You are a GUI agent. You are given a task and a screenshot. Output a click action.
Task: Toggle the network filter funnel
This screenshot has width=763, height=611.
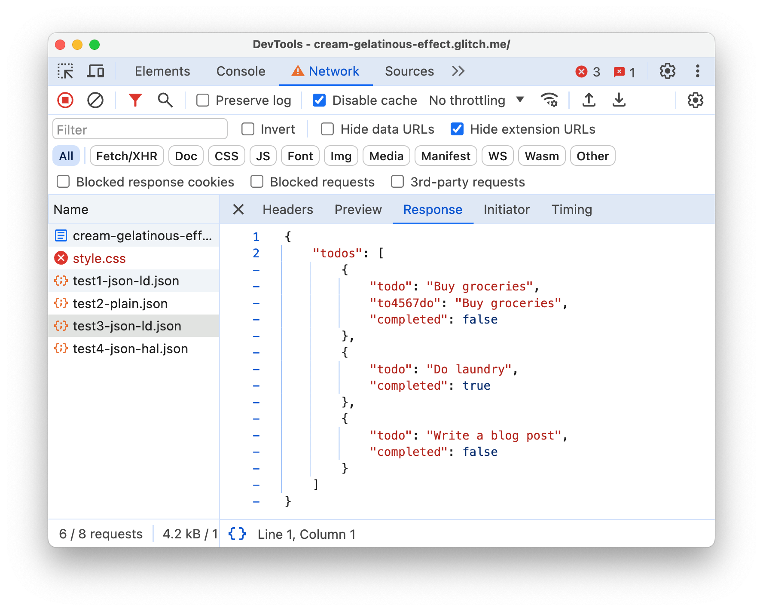135,100
